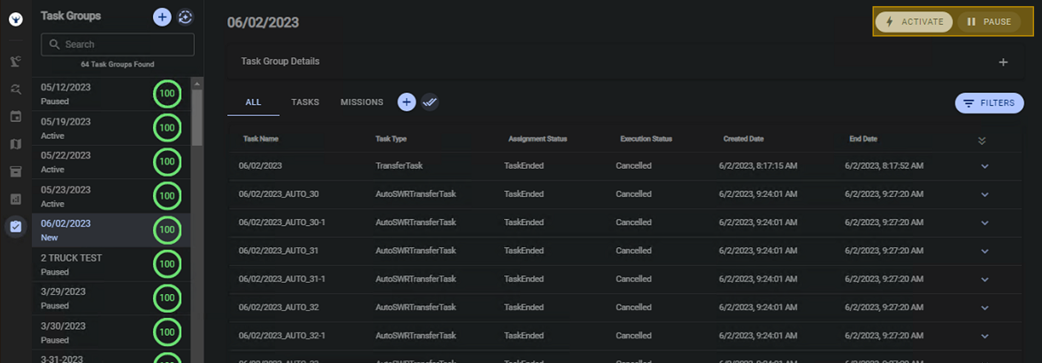Open the calendar icon in sidebar

15,116
